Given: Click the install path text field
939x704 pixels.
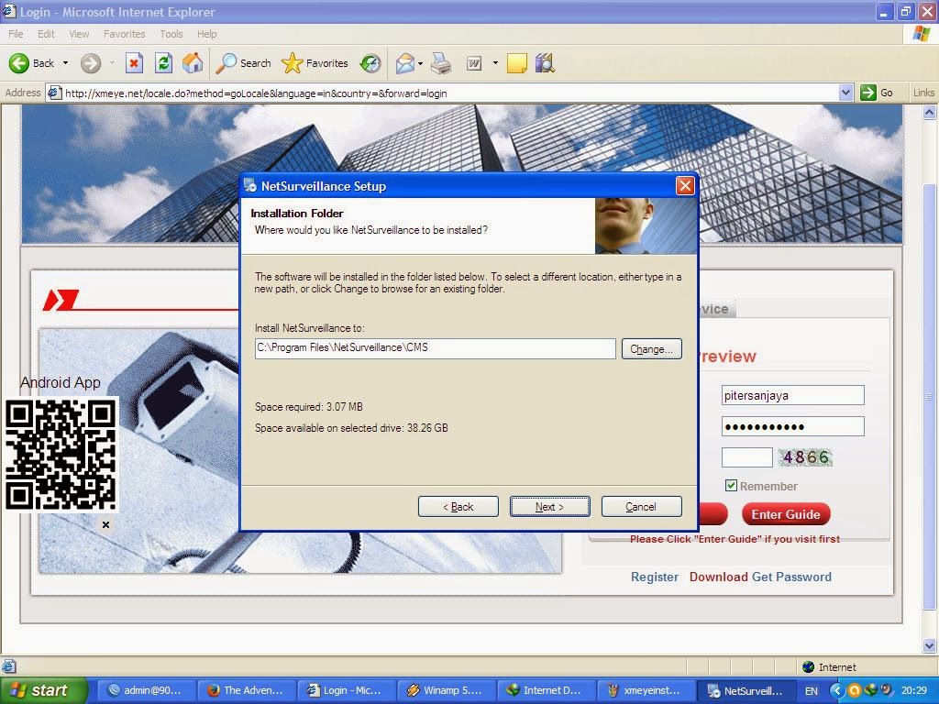Looking at the screenshot, I should tap(436, 348).
